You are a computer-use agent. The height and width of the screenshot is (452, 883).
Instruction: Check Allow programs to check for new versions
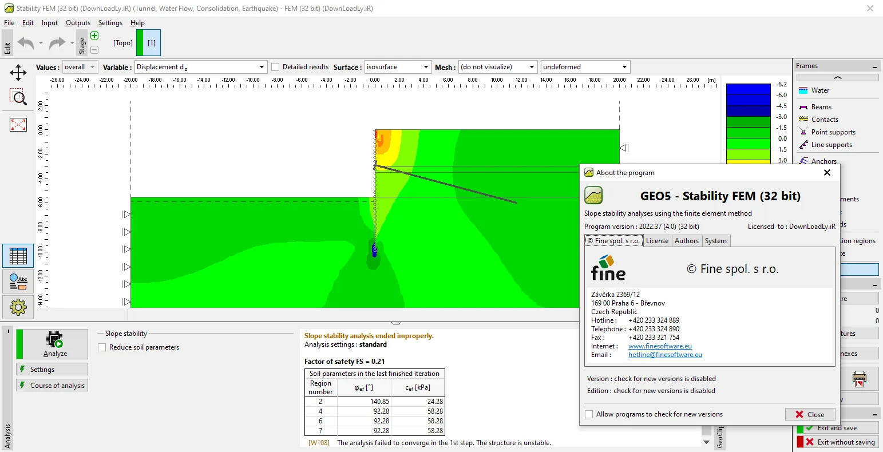[x=589, y=414]
